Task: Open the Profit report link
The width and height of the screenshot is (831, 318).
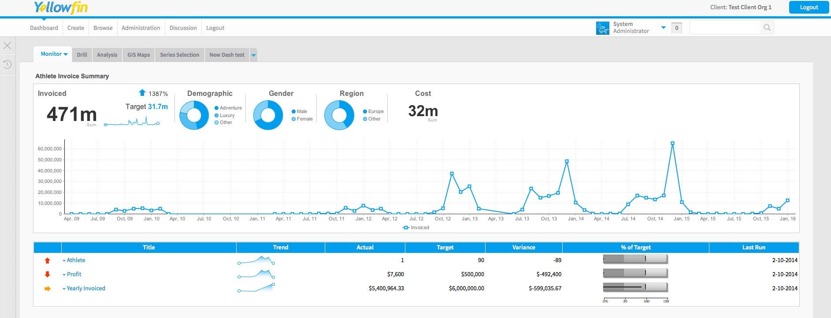Action: [x=74, y=274]
